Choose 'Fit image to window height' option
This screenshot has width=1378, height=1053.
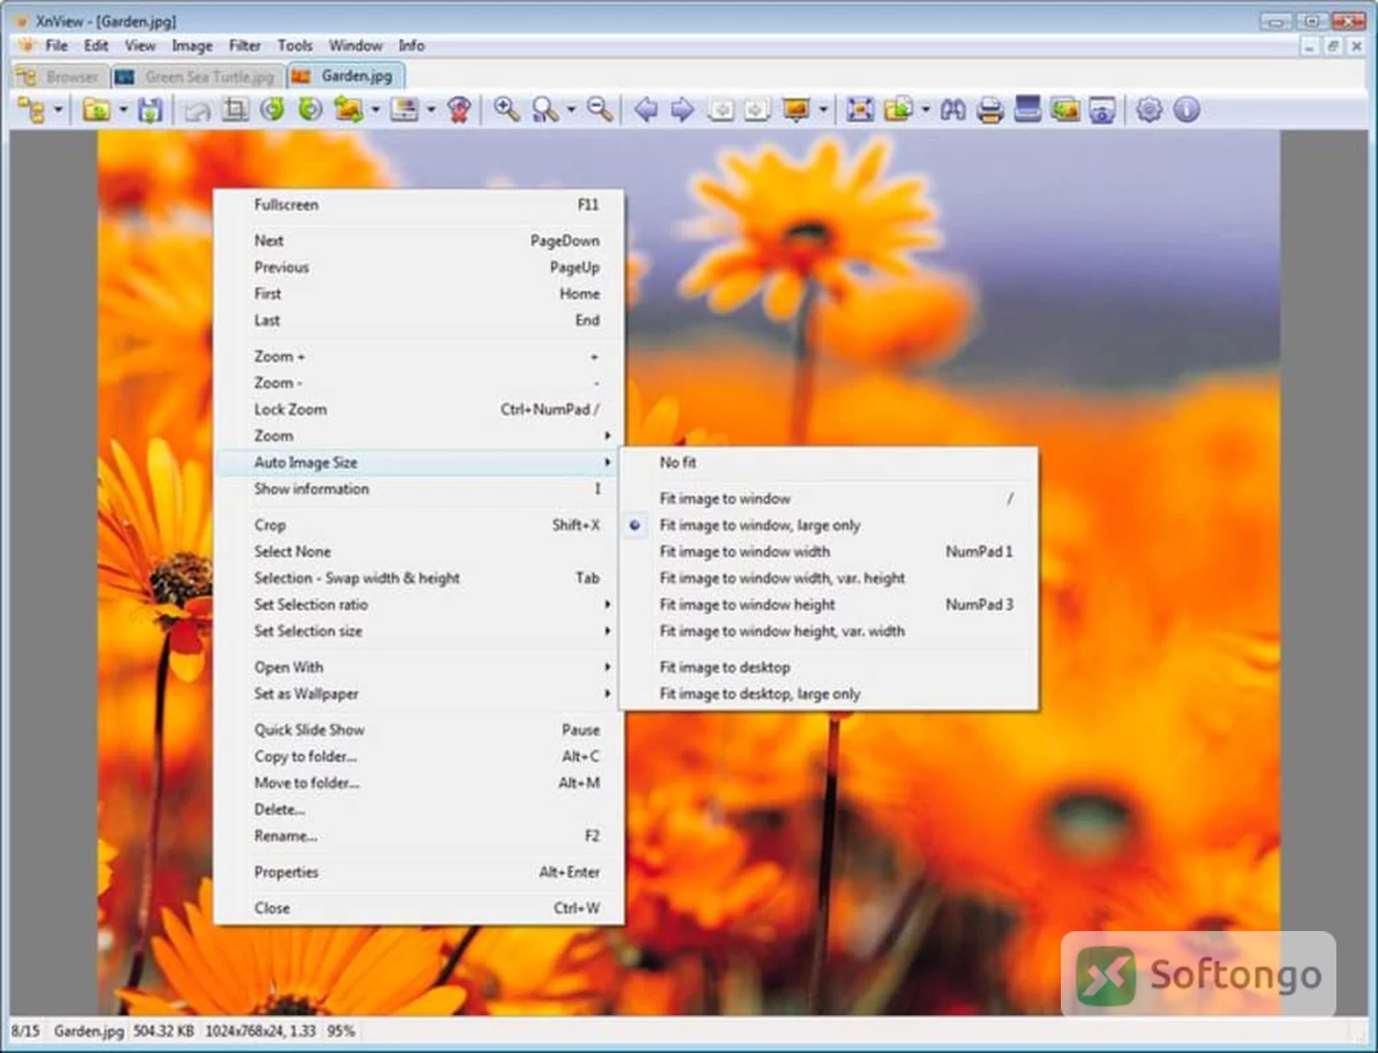click(829, 605)
